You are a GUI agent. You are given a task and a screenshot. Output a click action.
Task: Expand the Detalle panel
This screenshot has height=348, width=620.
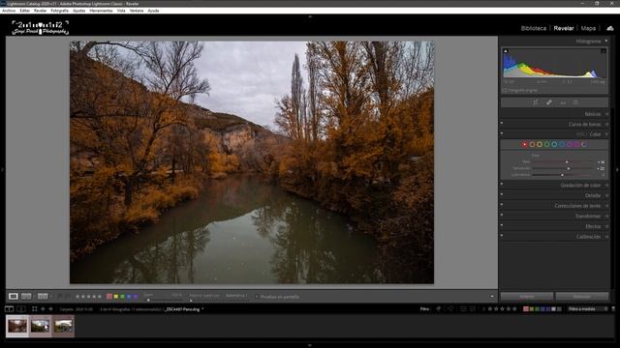[x=606, y=195]
